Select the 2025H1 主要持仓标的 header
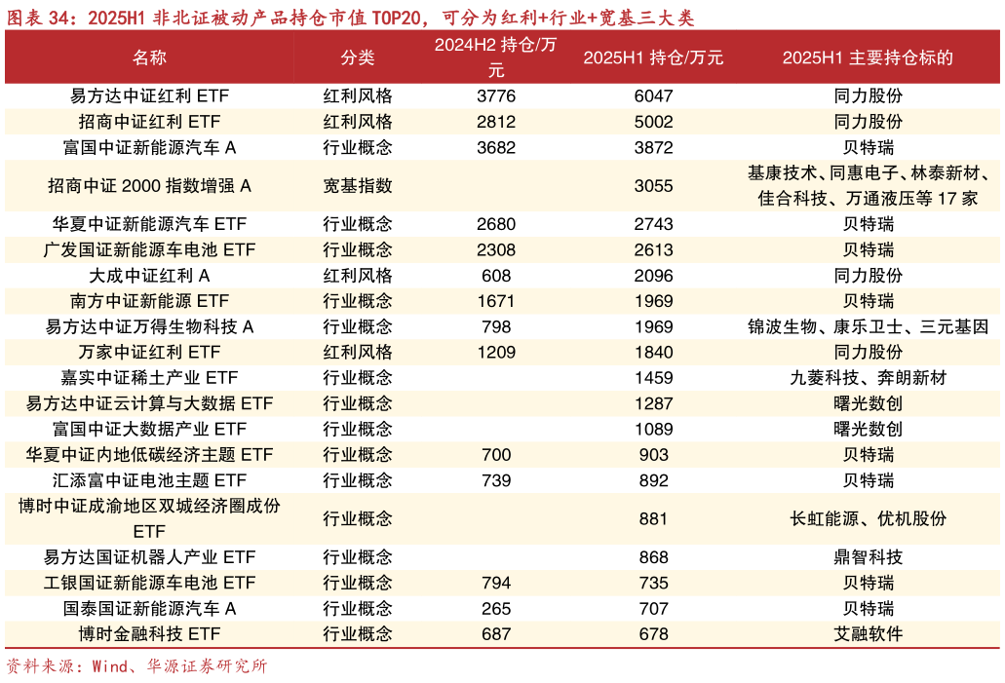Viewport: 1005px width, 683px height. click(869, 57)
